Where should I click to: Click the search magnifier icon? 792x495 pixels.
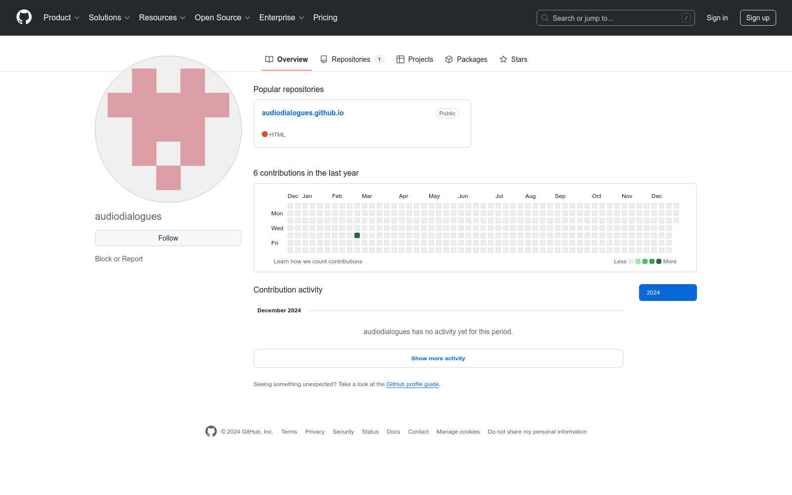(x=545, y=18)
